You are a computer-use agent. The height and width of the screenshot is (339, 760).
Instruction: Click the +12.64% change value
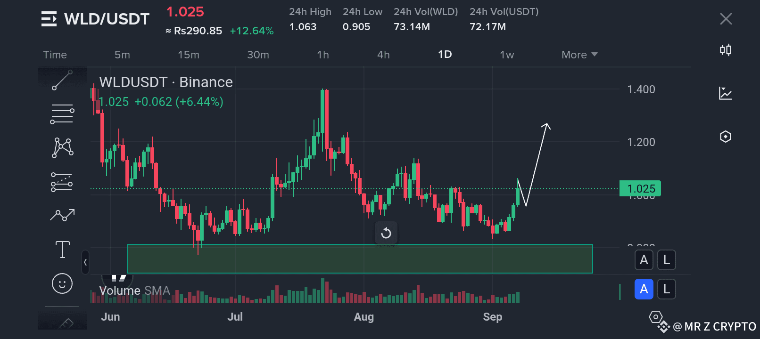[252, 31]
